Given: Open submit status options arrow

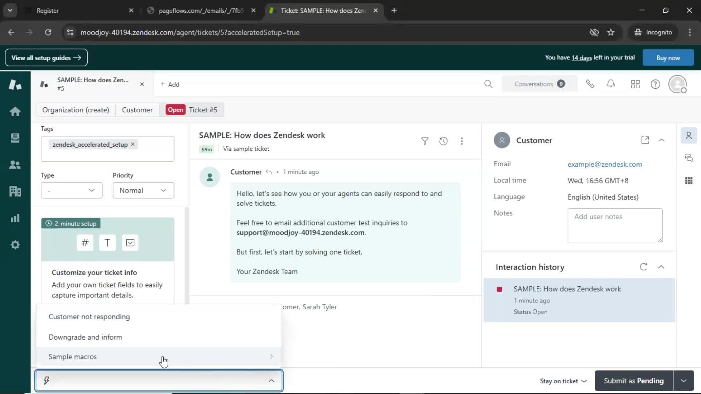Looking at the screenshot, I should (683, 381).
